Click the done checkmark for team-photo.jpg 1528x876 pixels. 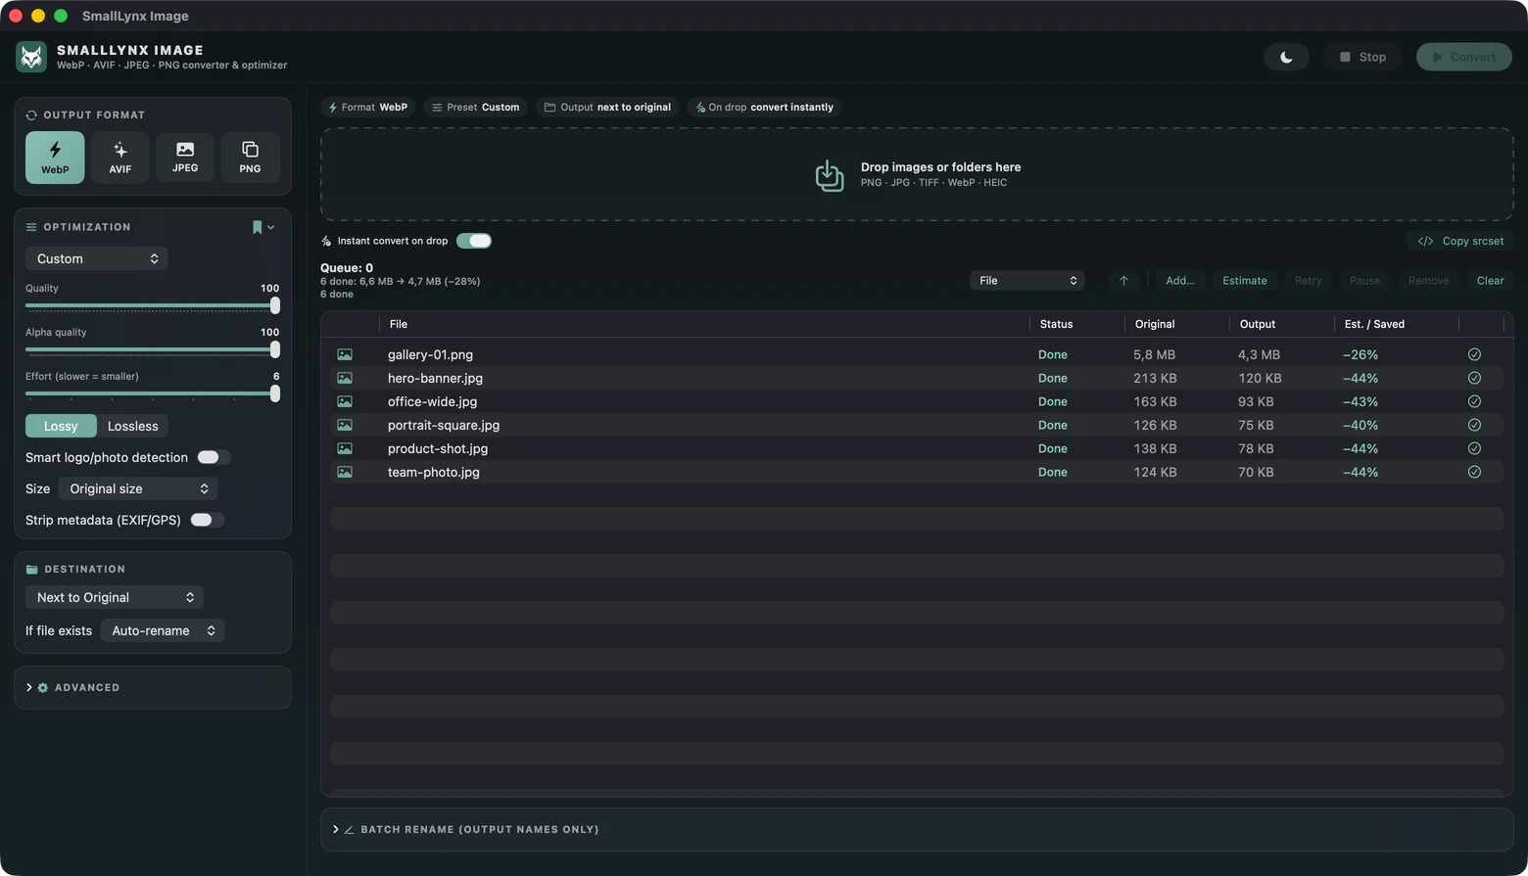[x=1474, y=472]
